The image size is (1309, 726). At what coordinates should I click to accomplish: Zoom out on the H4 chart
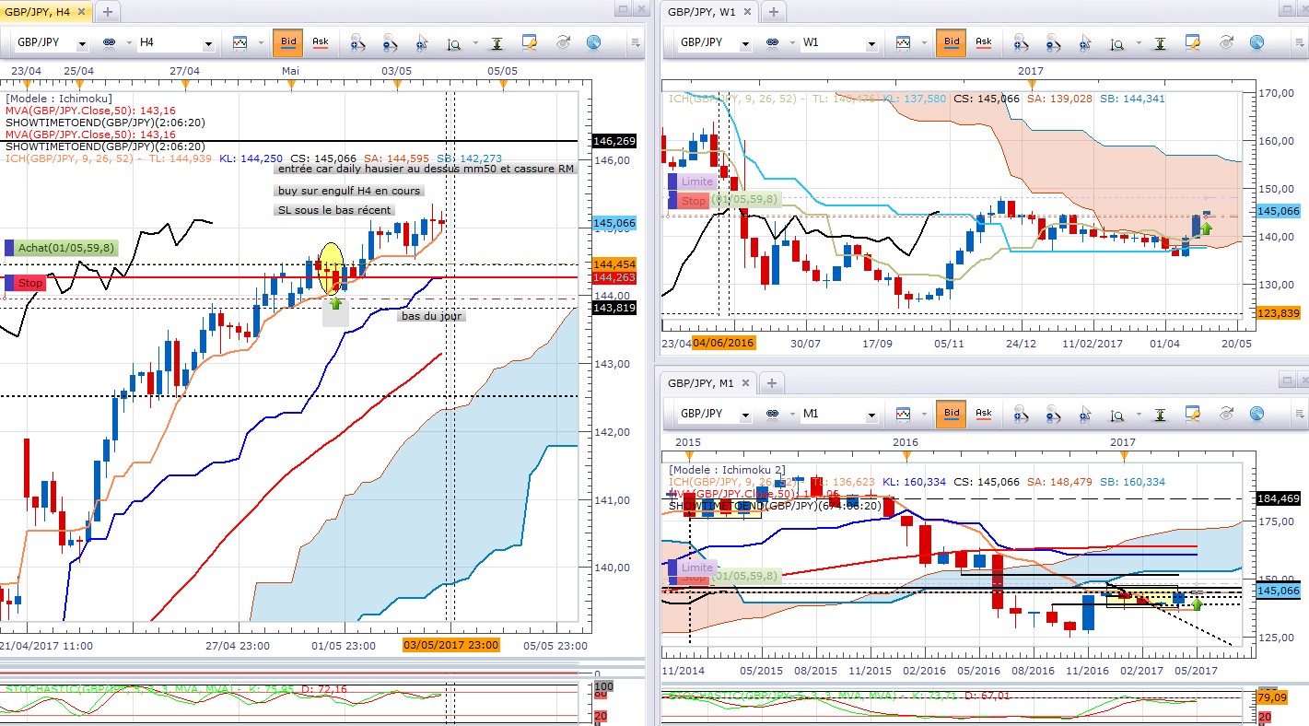click(x=391, y=42)
